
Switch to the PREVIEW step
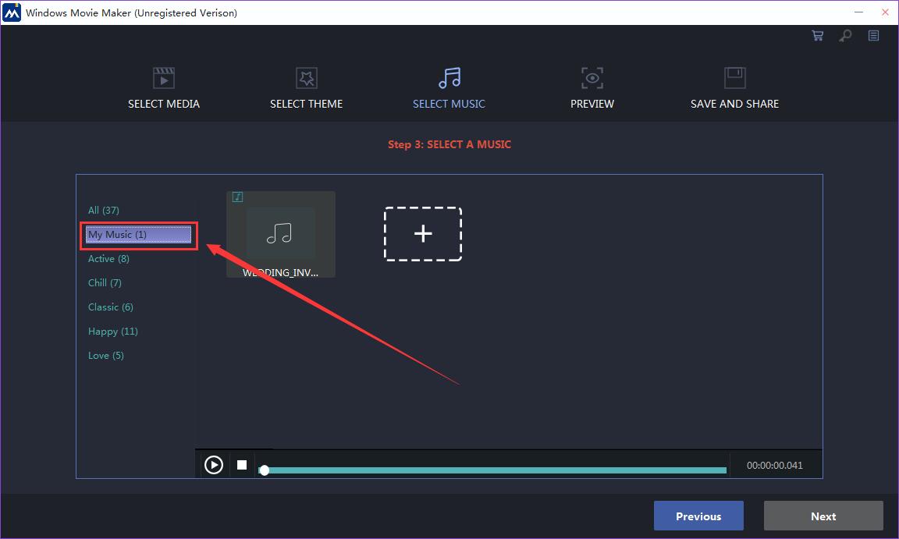pos(592,104)
